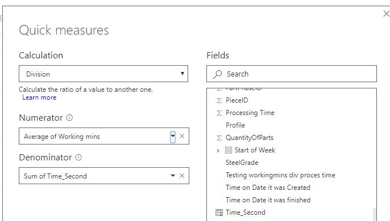390x221 pixels.
Task: Click the search magnifier icon
Action: click(x=217, y=74)
